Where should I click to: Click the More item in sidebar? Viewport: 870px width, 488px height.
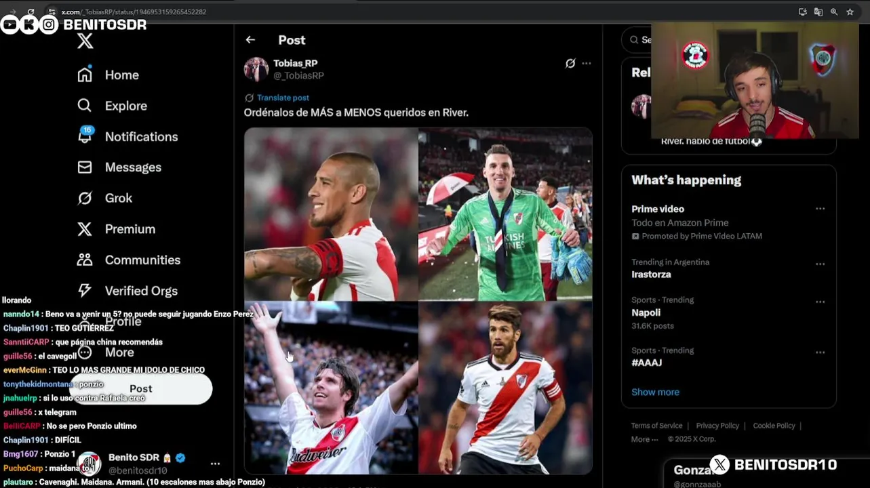click(x=119, y=352)
